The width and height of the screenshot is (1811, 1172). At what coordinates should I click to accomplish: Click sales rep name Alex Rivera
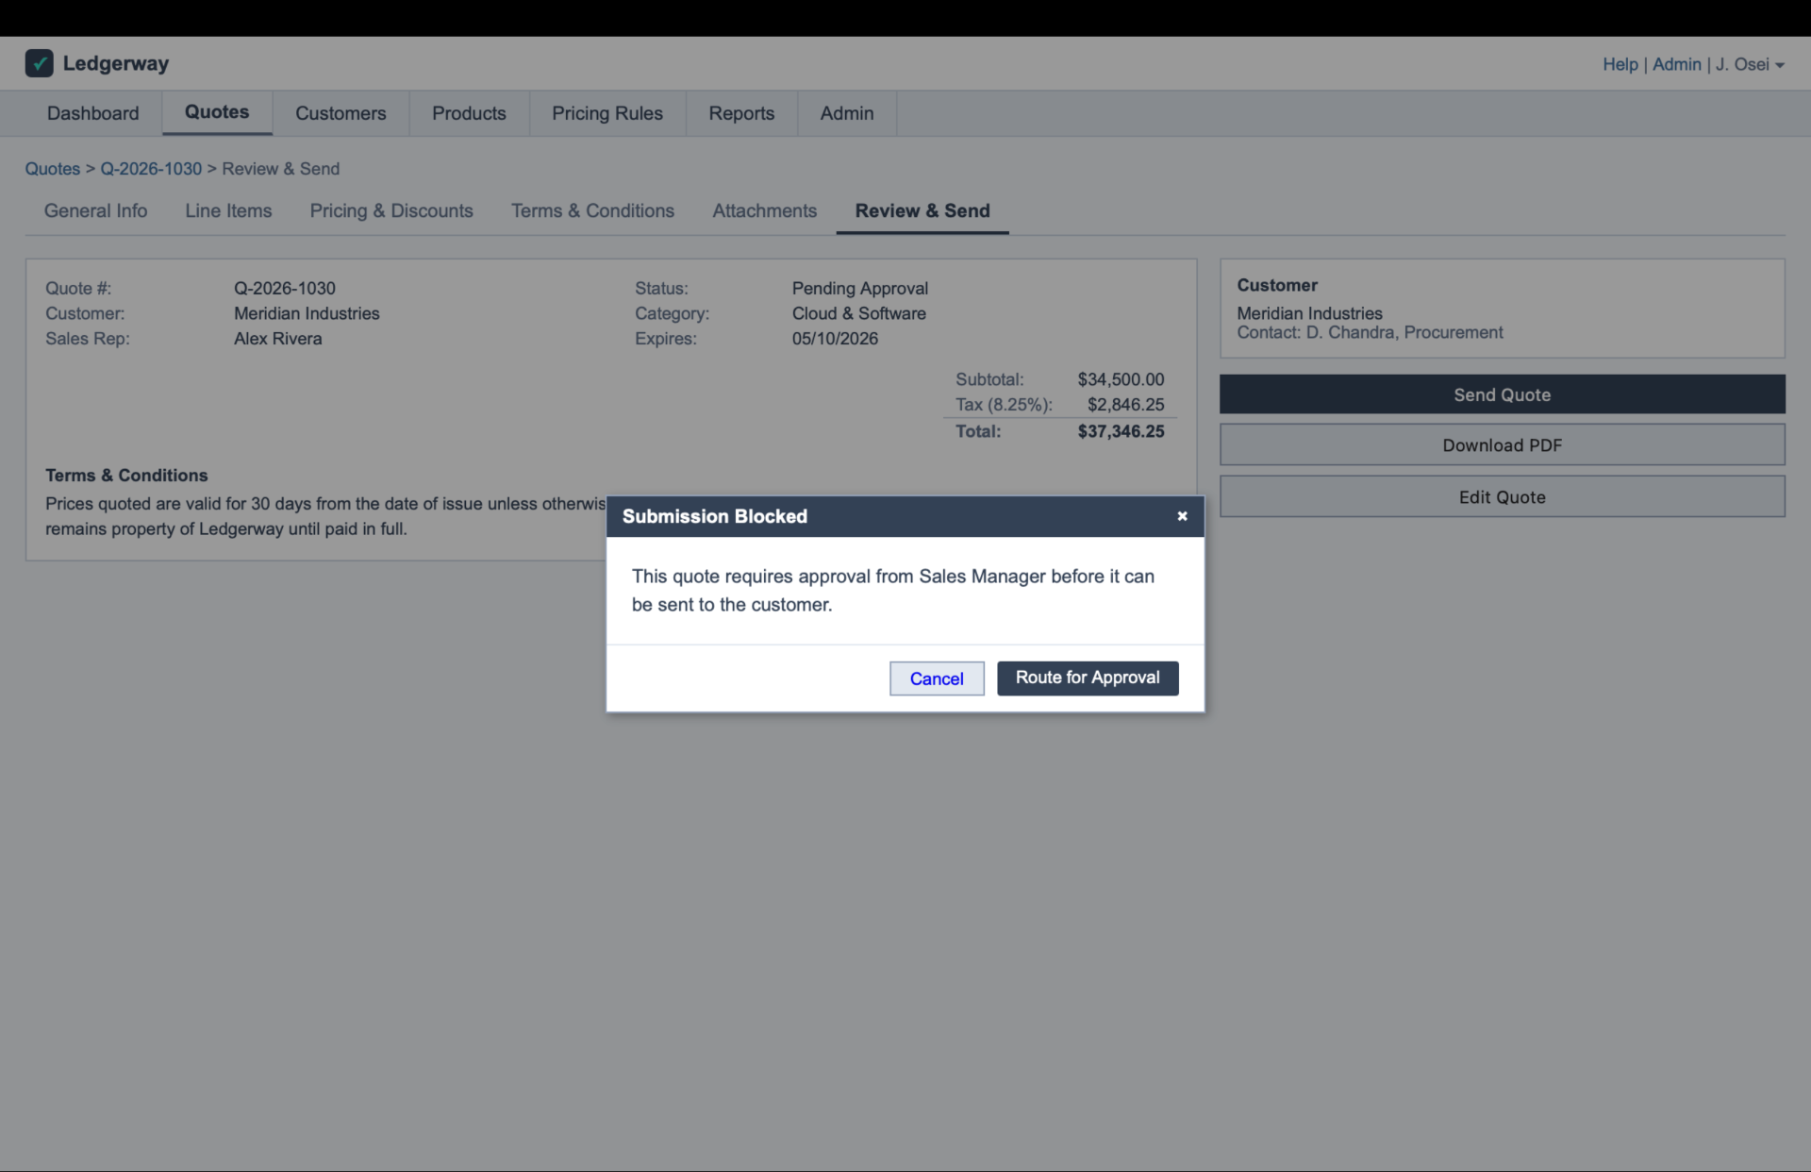[278, 339]
